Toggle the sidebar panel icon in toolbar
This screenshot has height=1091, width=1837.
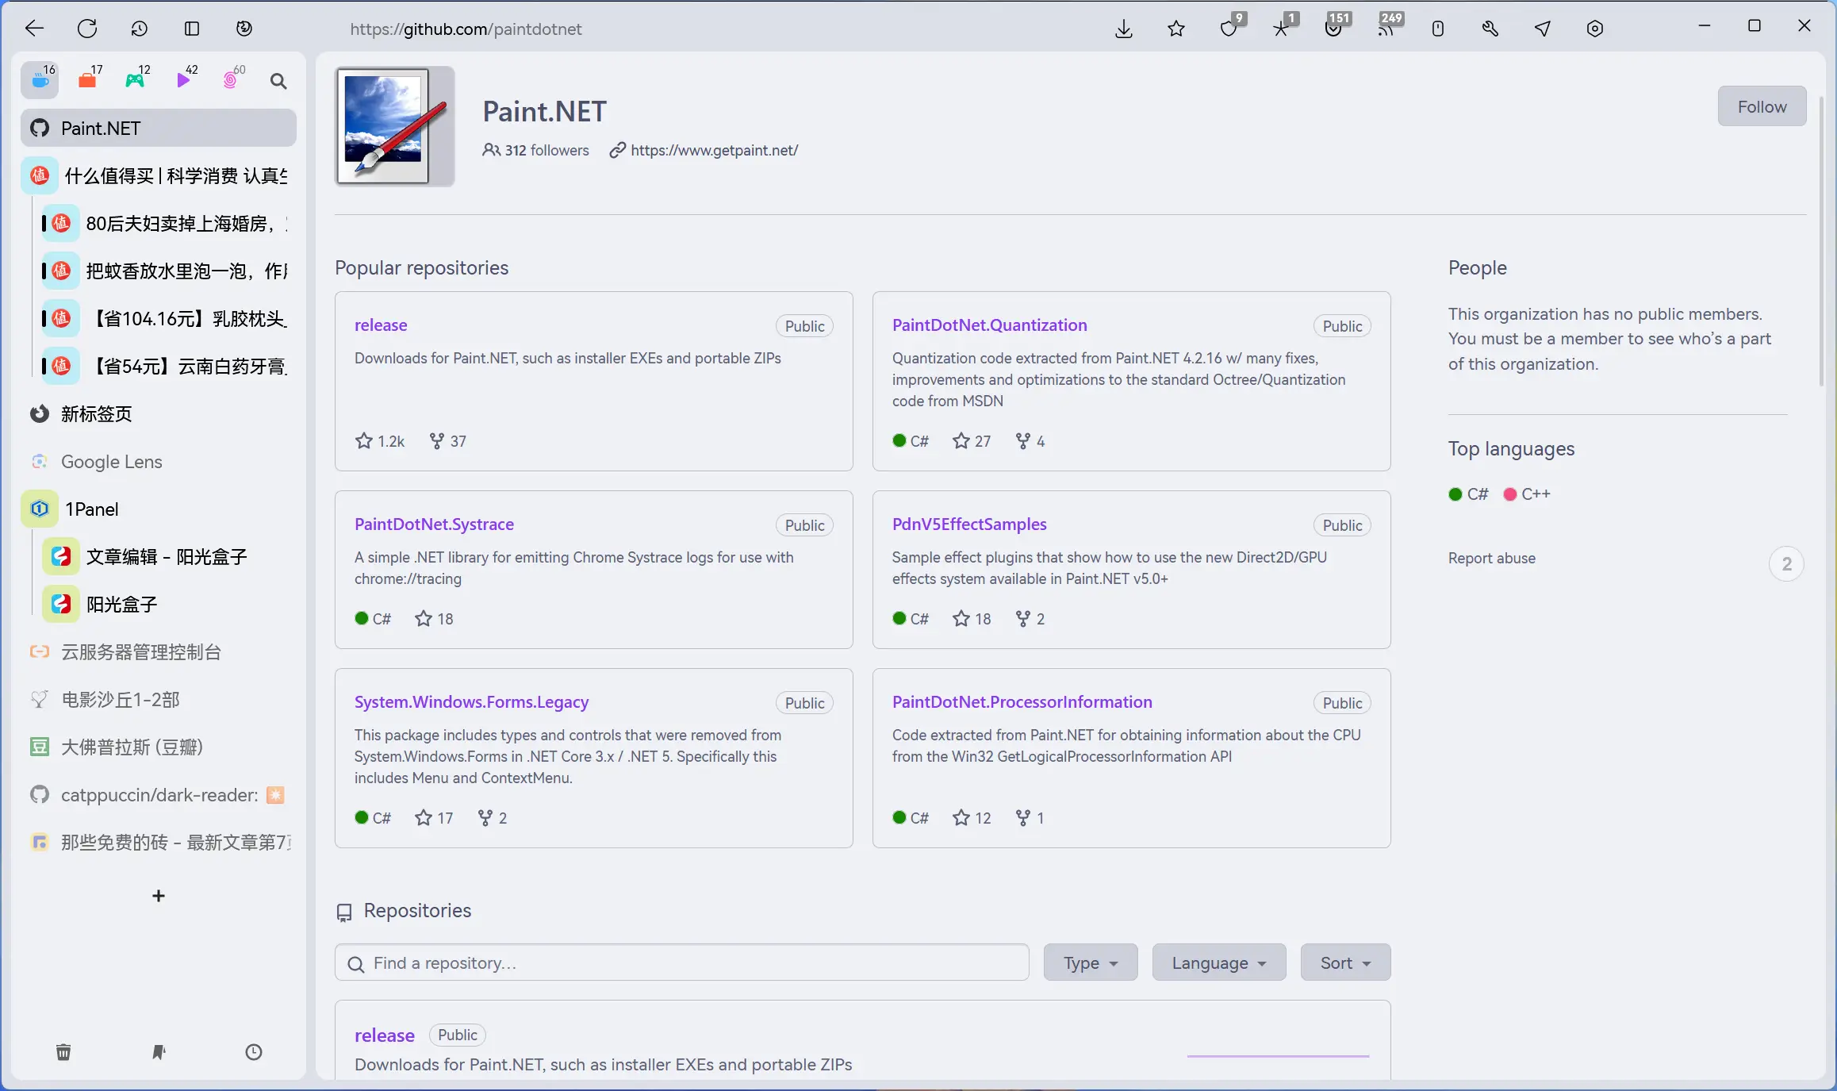[x=192, y=29]
